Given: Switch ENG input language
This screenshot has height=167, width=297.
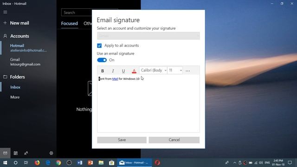Looking at the screenshot, I should (x=267, y=163).
